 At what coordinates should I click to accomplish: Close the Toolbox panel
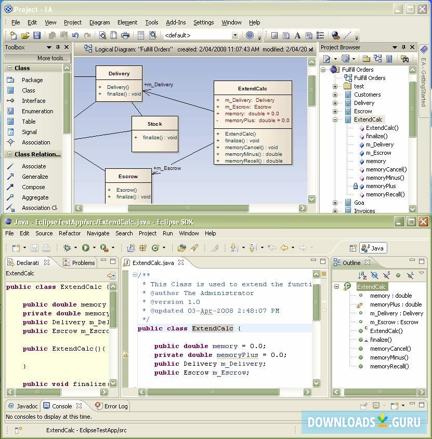(x=67, y=47)
